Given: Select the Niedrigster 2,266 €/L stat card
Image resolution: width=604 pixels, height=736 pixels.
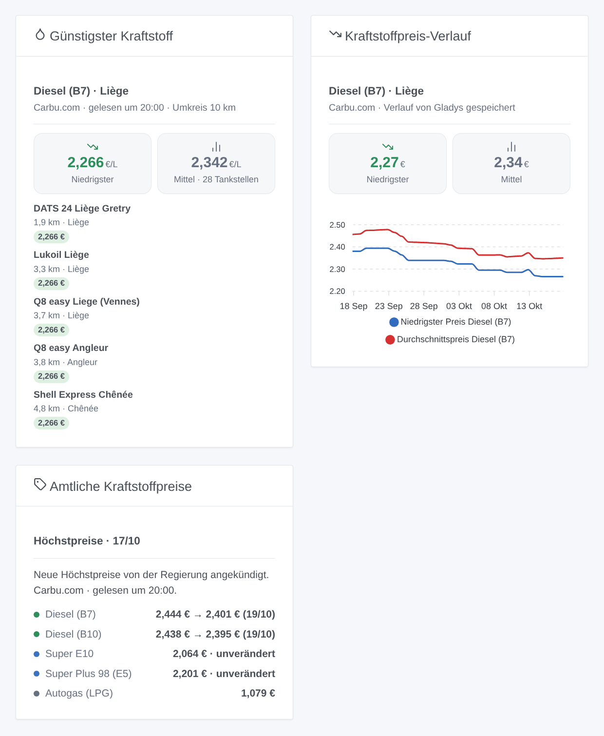Looking at the screenshot, I should [93, 163].
